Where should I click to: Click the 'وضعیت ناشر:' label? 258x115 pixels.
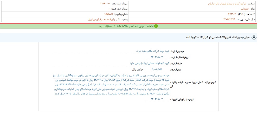[x=122, y=20]
